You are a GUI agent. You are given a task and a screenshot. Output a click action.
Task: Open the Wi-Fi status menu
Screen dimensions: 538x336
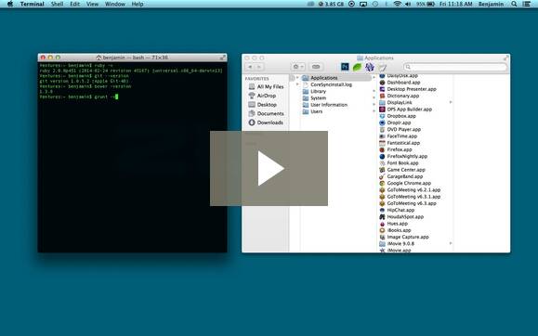tap(397, 4)
